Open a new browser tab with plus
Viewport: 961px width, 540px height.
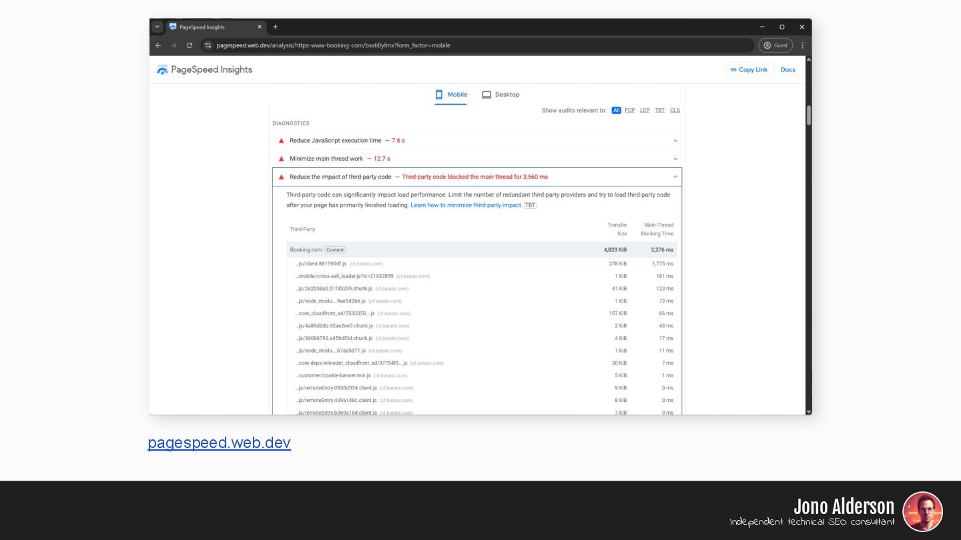(275, 27)
